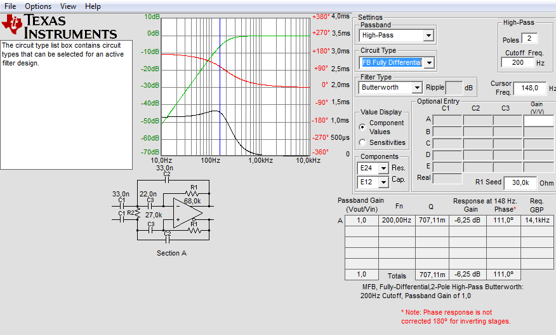Click the 27,0k R2 resistor value
The width and height of the screenshot is (556, 335).
coord(154,215)
